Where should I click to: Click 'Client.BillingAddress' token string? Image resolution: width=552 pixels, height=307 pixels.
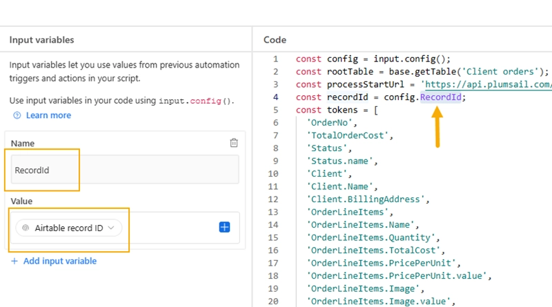click(x=365, y=199)
